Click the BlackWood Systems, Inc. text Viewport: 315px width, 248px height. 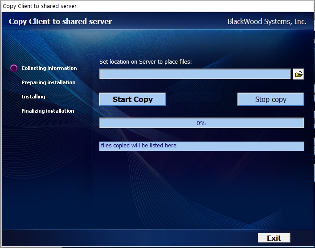coord(266,21)
